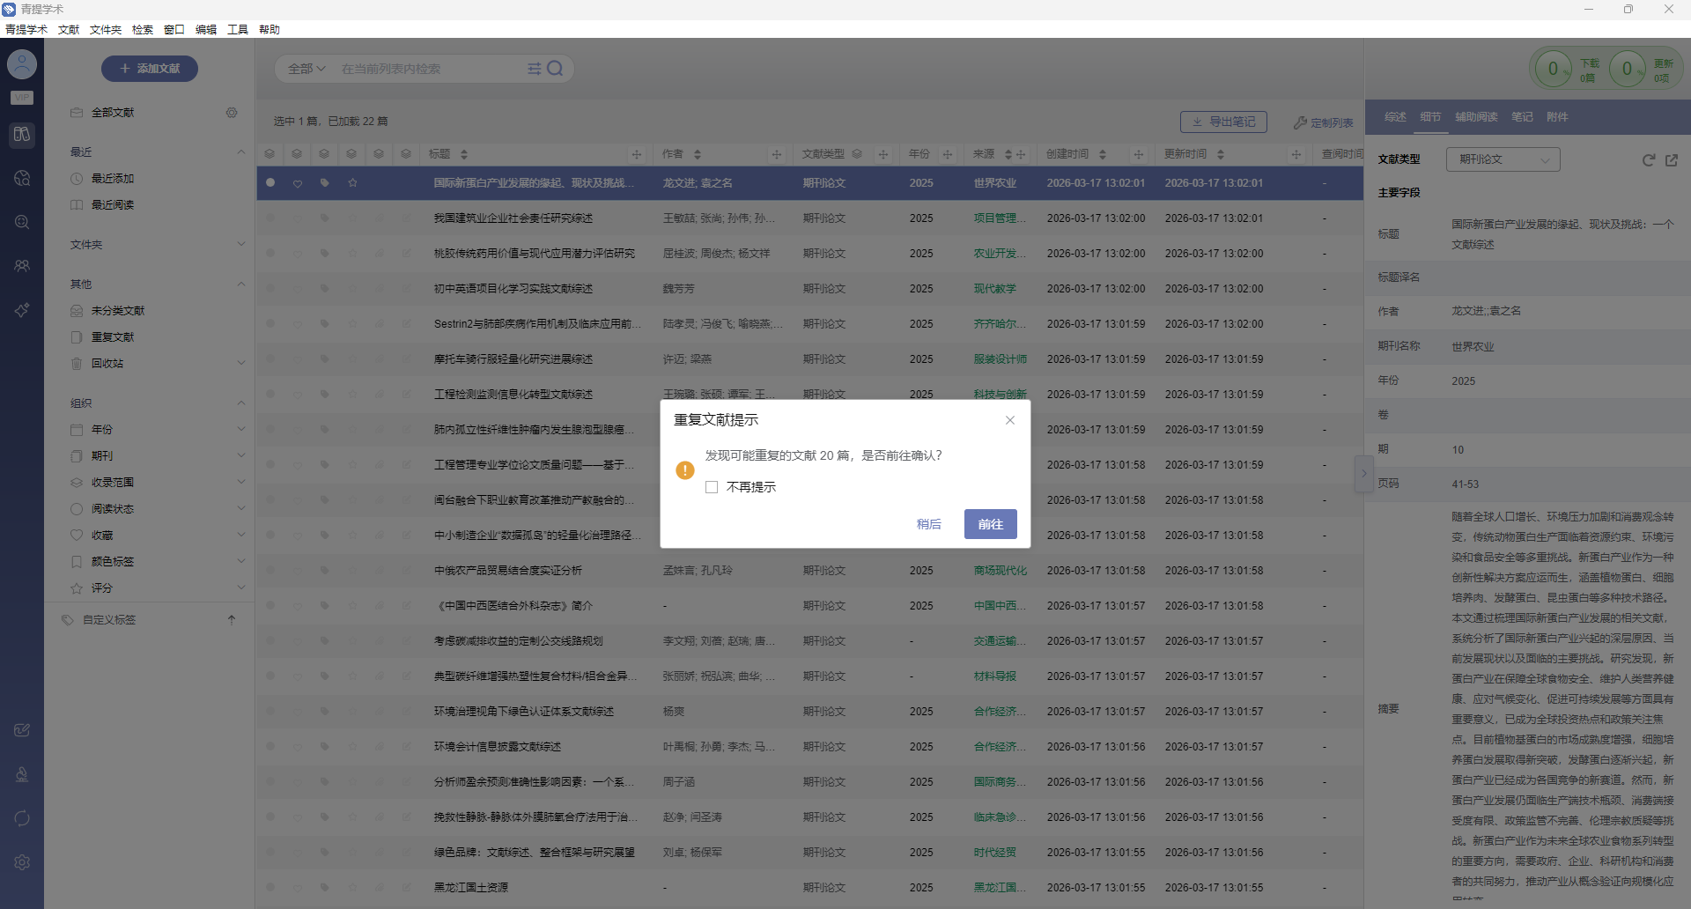Toggle the star on the selected row
Viewport: 1691px width, 909px height.
pyautogui.click(x=352, y=183)
